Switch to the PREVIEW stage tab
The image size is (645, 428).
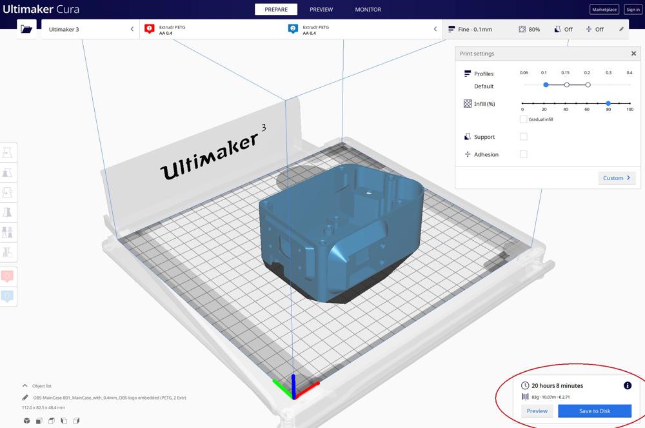point(321,10)
